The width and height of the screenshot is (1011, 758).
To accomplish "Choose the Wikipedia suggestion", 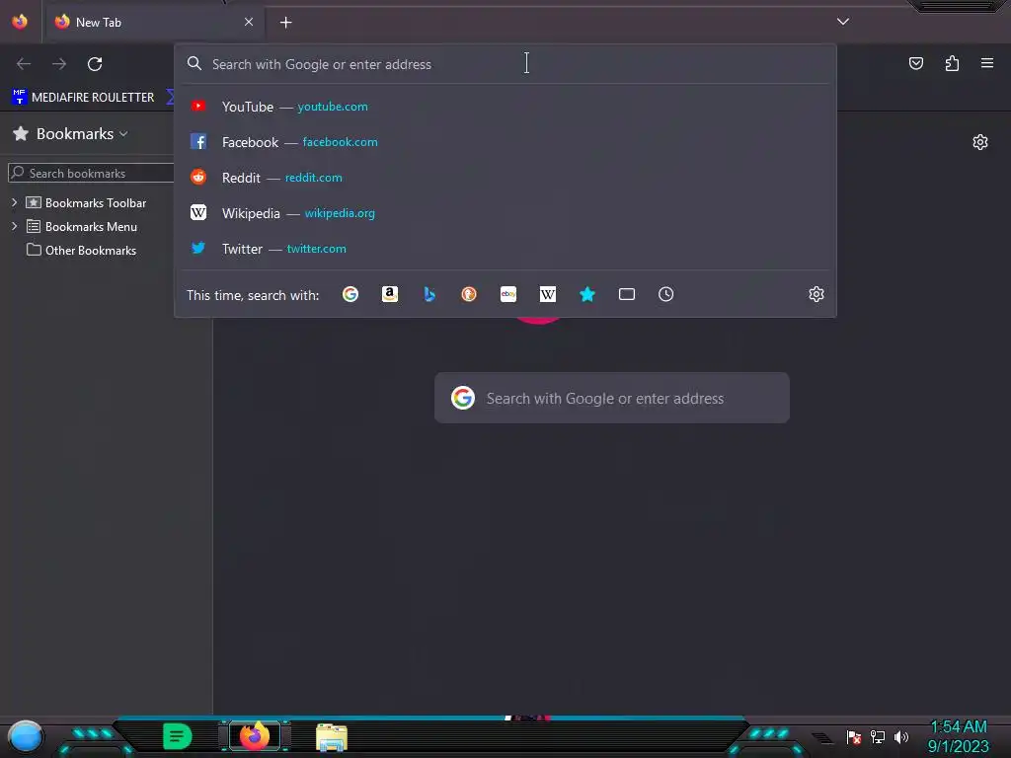I will coord(505,213).
